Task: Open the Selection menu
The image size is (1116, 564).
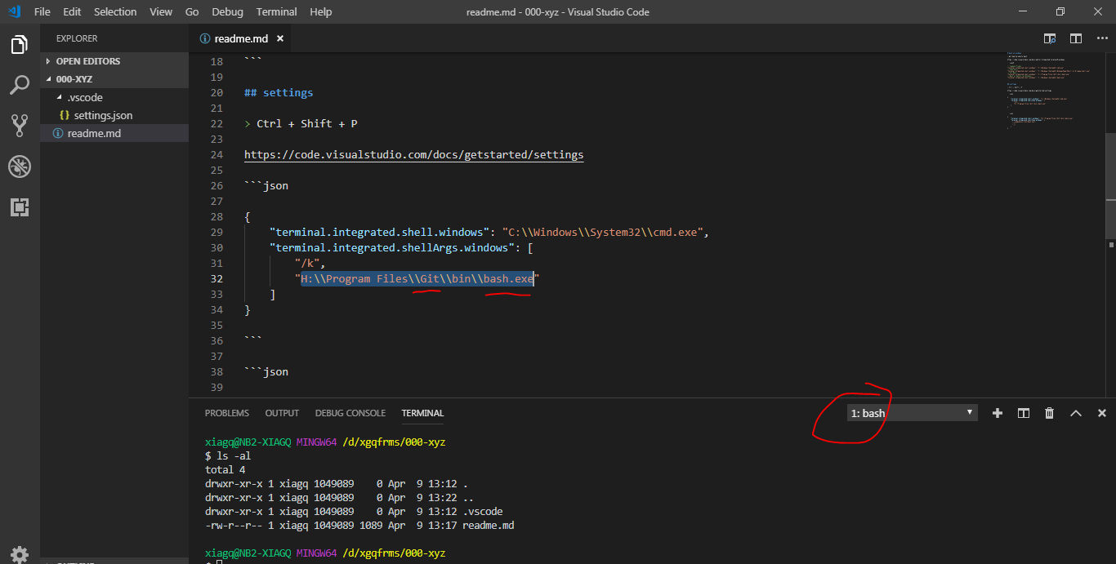Action: [115, 11]
